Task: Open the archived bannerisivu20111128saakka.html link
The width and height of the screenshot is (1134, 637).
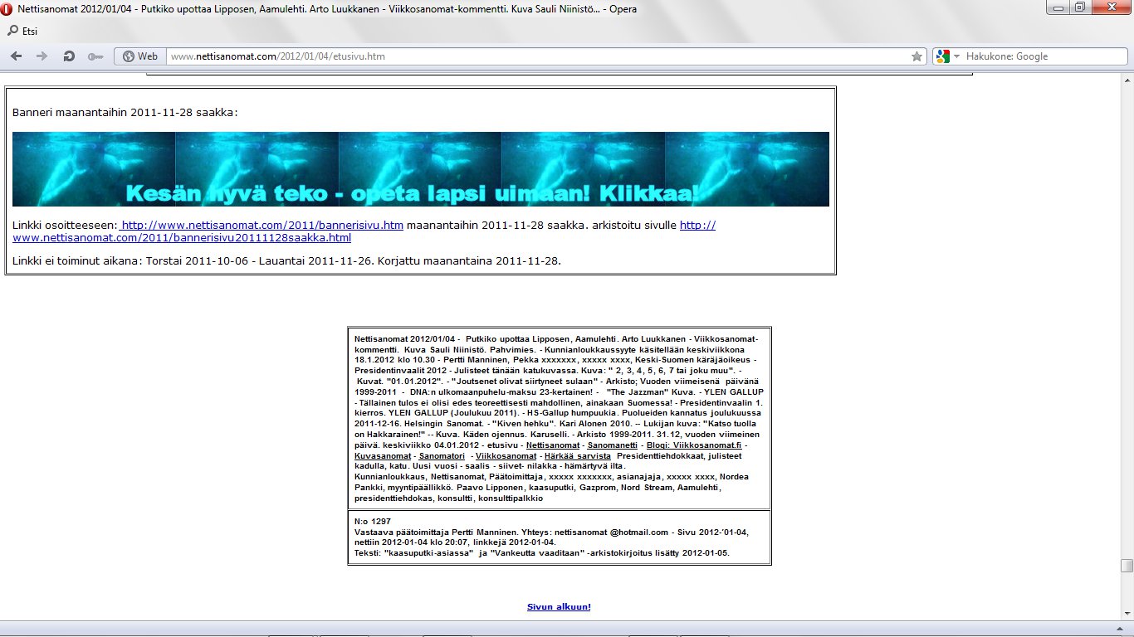Action: tap(182, 238)
